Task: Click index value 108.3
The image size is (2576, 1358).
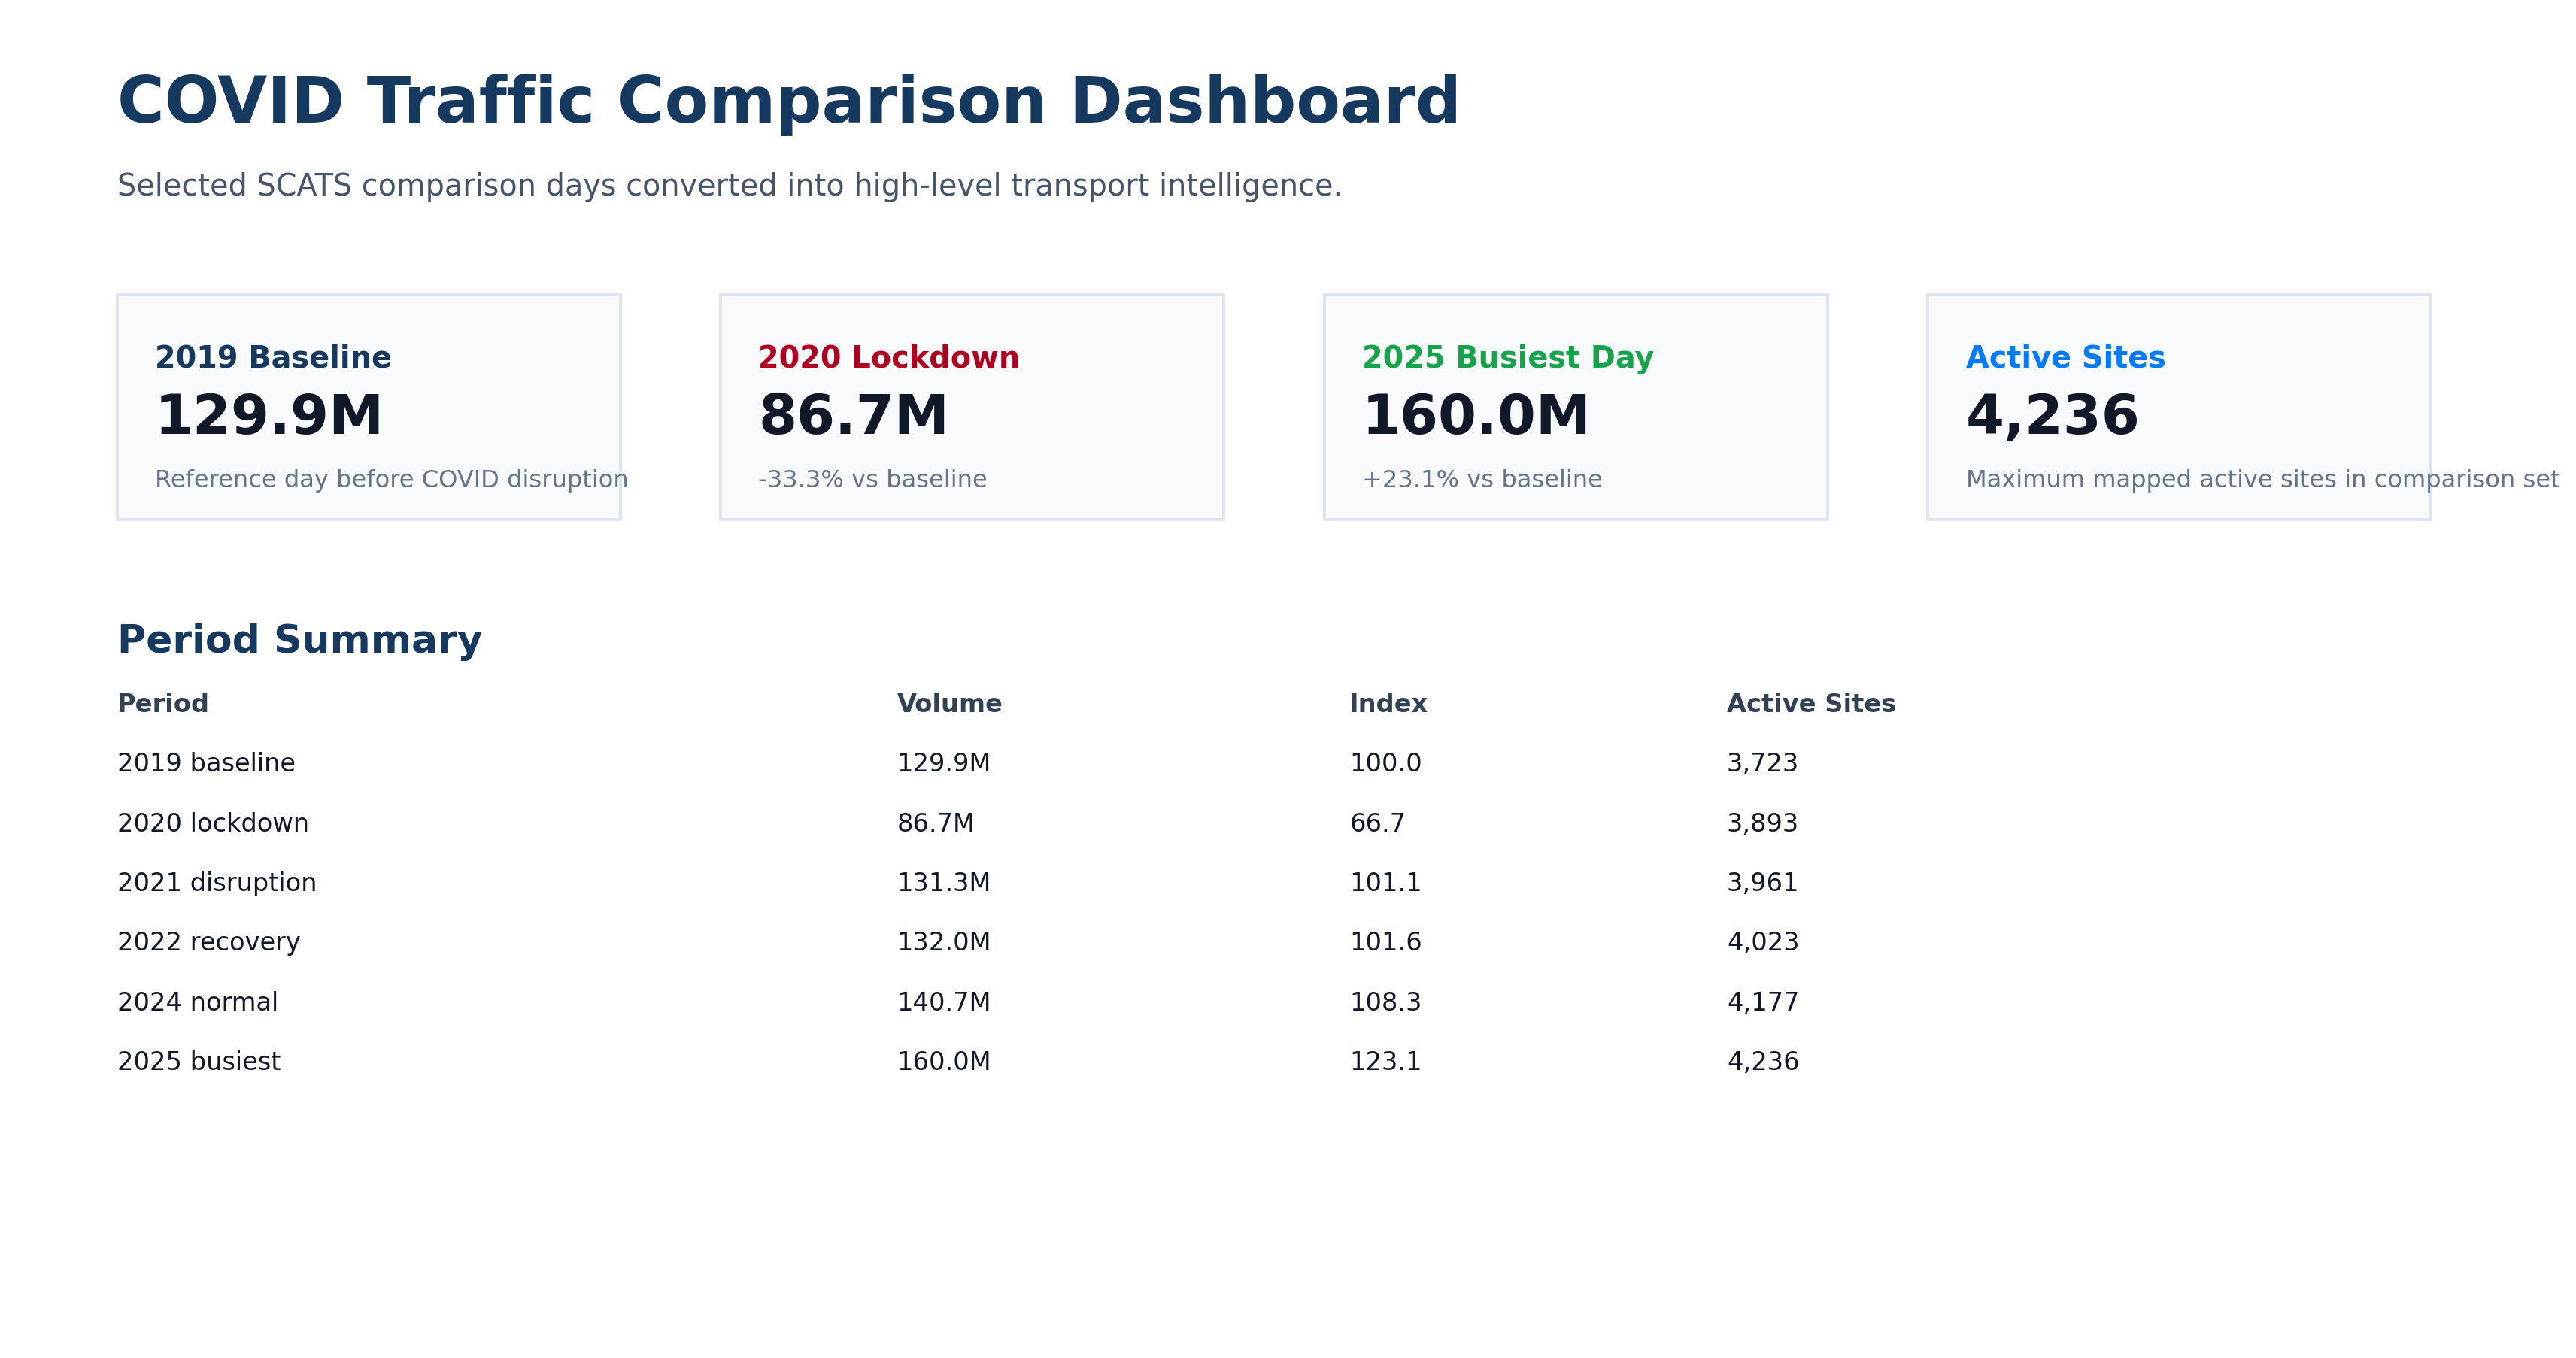Action: [x=1385, y=1003]
